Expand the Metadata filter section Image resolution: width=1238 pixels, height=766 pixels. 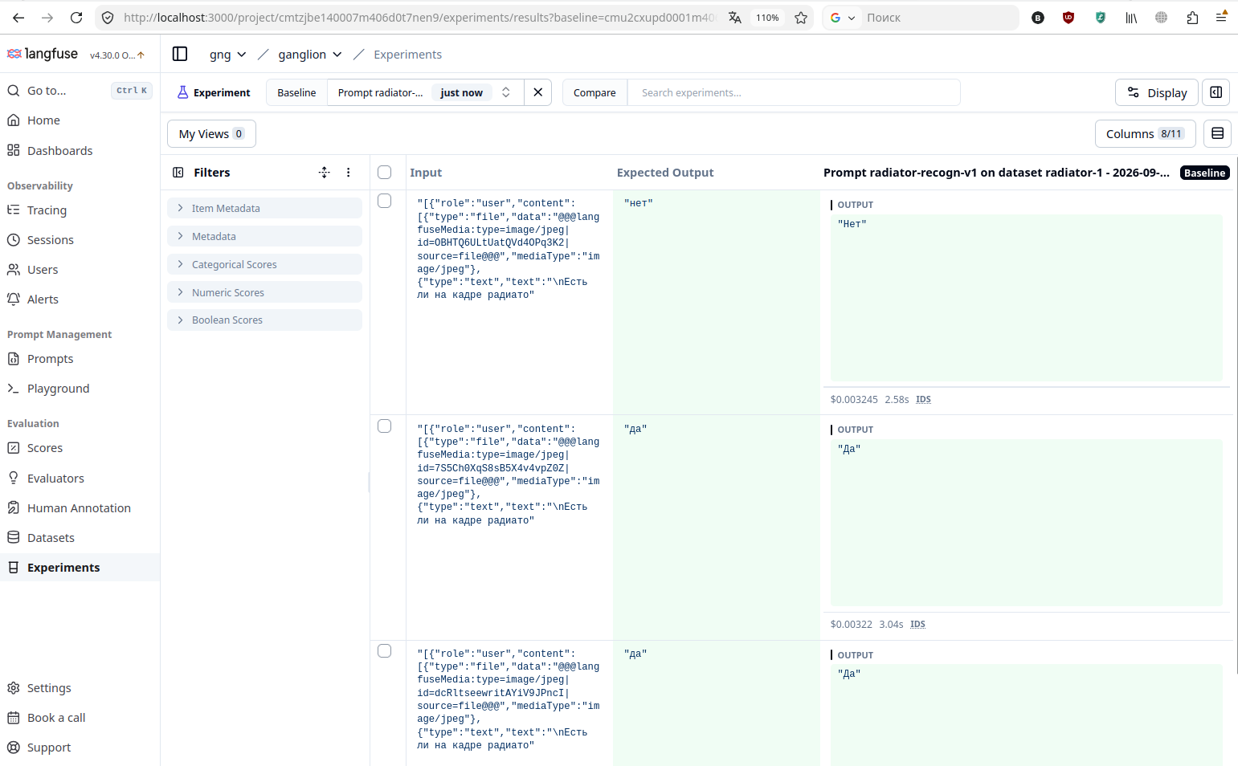click(264, 236)
